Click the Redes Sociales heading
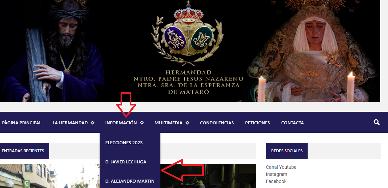Screen dimensions: 388x188 pyautogui.click(x=287, y=151)
